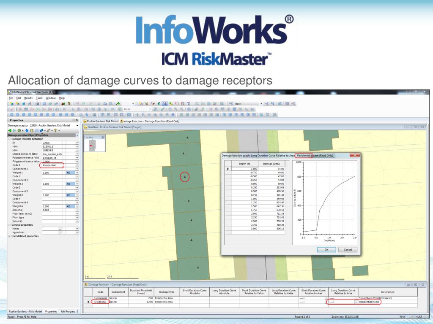
Task: Click the delete X icon in second toolbar
Action: pos(64,109)
